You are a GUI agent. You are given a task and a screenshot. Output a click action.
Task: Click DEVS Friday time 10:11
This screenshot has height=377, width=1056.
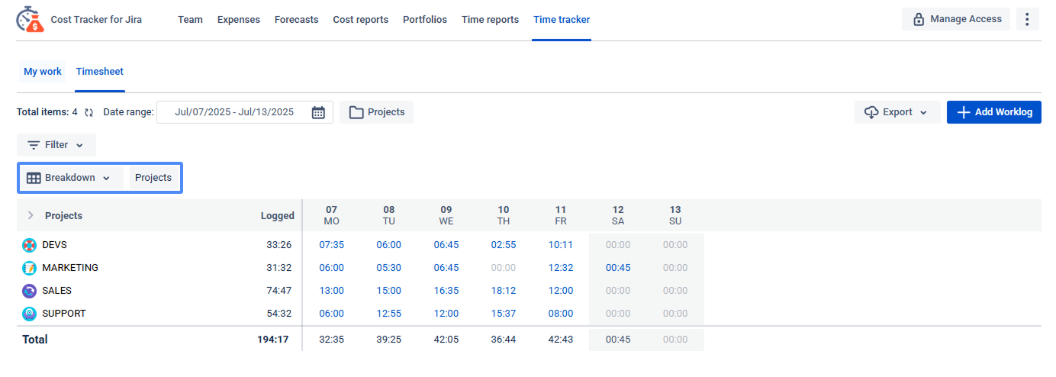[561, 245]
